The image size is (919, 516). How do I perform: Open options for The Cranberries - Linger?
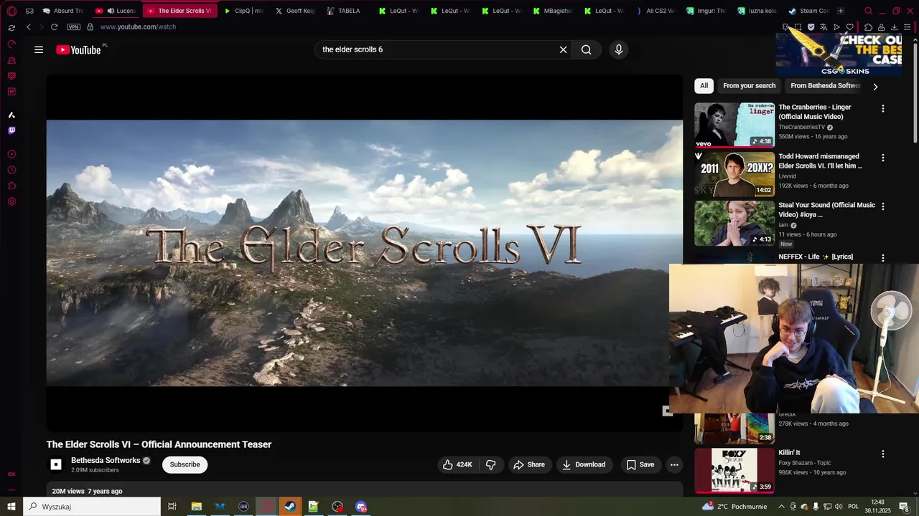883,108
